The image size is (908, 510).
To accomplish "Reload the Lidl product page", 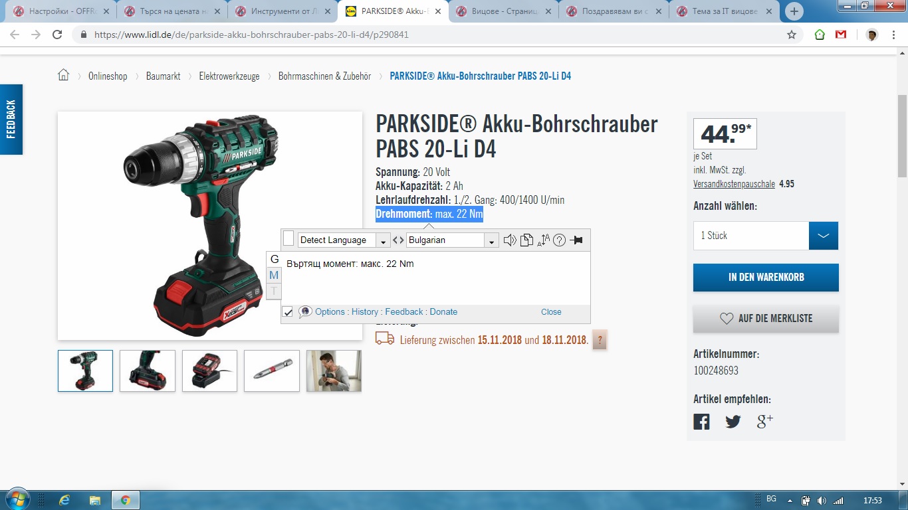I will point(57,35).
